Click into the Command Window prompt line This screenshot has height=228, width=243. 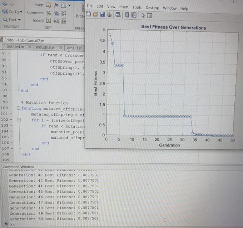coord(124,224)
